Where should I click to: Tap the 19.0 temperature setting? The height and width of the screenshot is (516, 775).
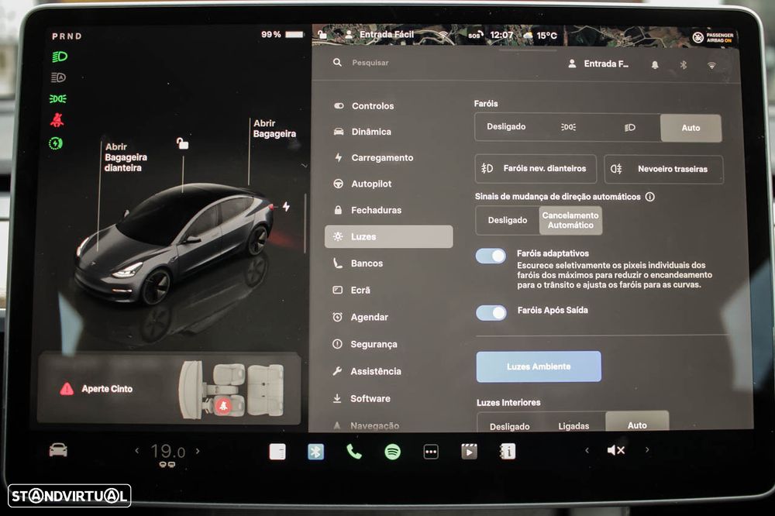(x=167, y=451)
